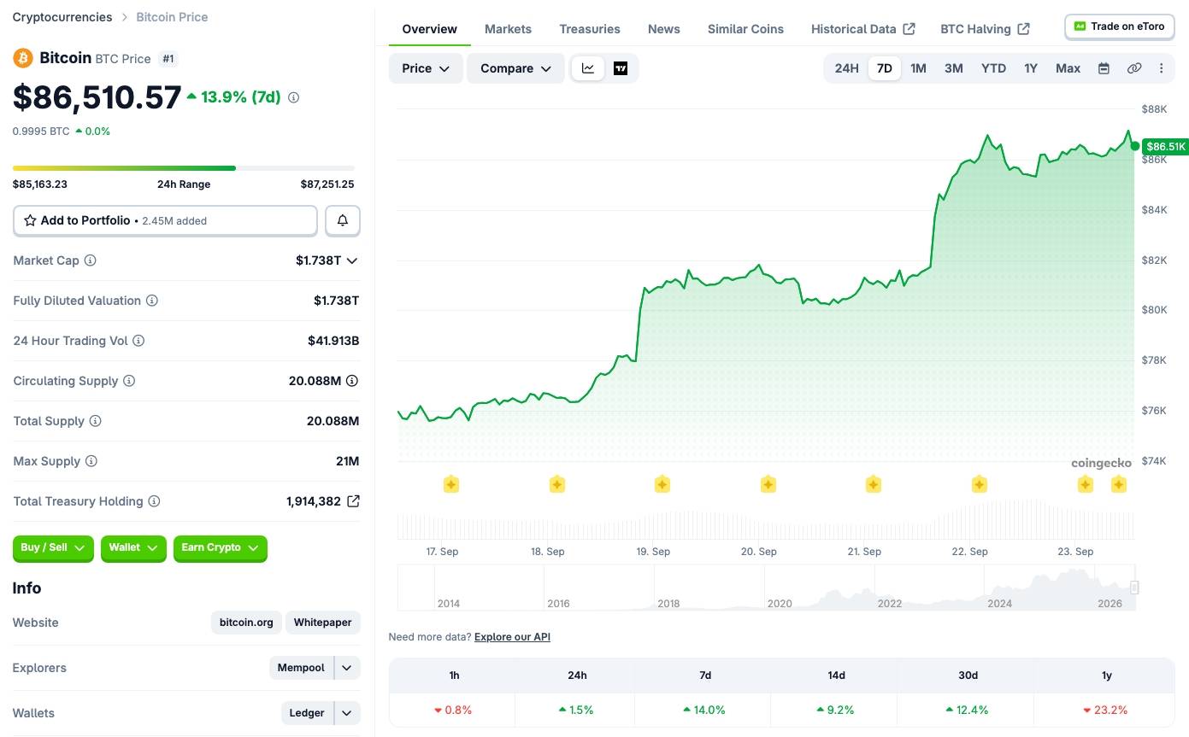Open the bitcoin.org website link
Screen dimensions: 1189x737
point(246,623)
